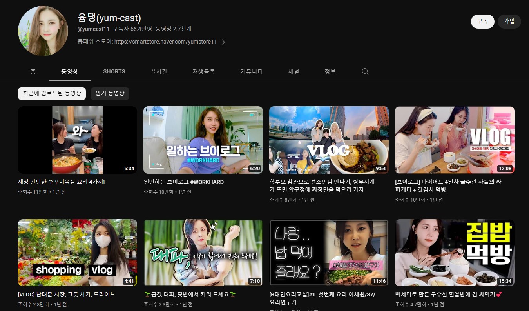The height and width of the screenshot is (311, 529).
Task: Go to the 정보 about tab
Action: (x=329, y=71)
